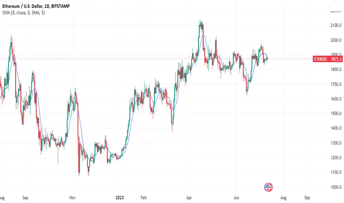Image resolution: width=344 pixels, height=203 pixels.
Task: Click the Nov label on time axis
Action: (x=72, y=197)
